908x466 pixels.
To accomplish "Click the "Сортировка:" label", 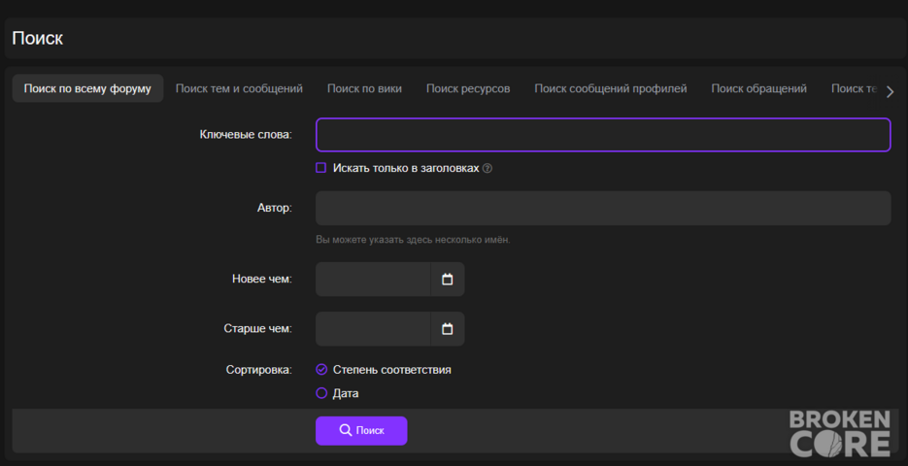I will [x=259, y=370].
